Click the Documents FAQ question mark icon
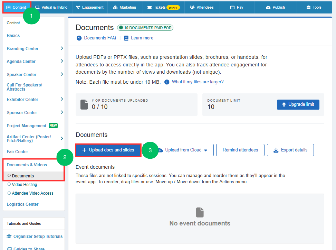Viewport: 336px width, 250px height. (x=79, y=38)
